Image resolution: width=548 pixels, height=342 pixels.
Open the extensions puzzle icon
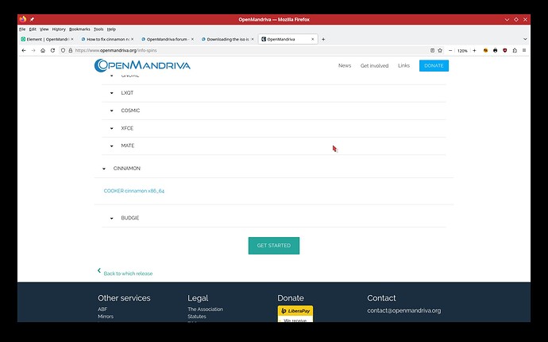pyautogui.click(x=515, y=50)
